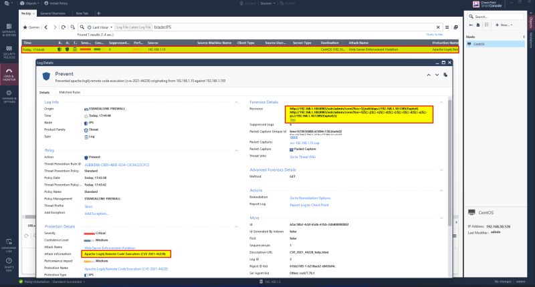Toggle the objects panel list view icon
This screenshot has width=535, height=287.
point(487,25)
